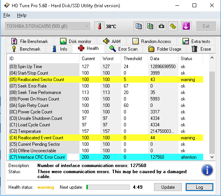This screenshot has width=221, height=196.
Task: Open the Help menu
Action: coord(22,15)
